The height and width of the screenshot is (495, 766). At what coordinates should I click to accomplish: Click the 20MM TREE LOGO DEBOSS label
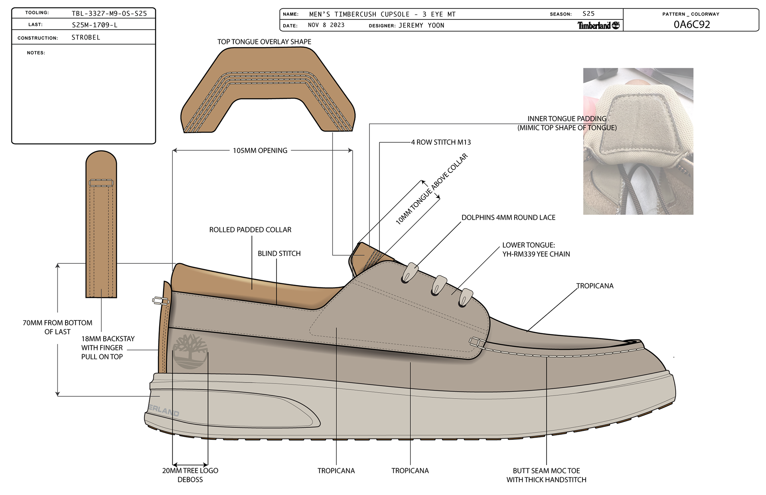click(190, 475)
